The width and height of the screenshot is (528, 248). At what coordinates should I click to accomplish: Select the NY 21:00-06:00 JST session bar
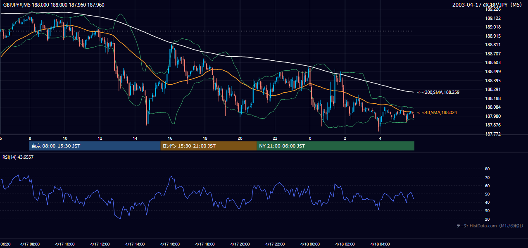coord(335,146)
